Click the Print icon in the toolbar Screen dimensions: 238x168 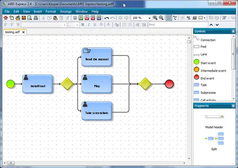click(36, 18)
